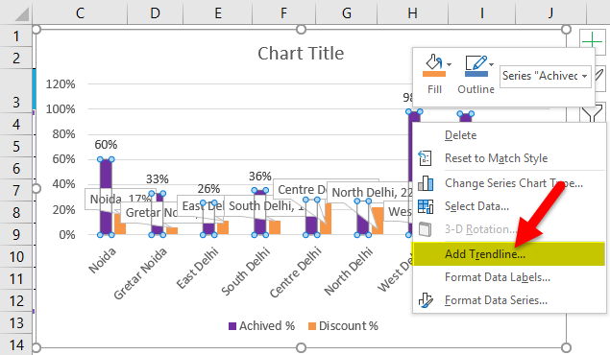Click the 26% data label
Image resolution: width=610 pixels, height=355 pixels.
(208, 189)
